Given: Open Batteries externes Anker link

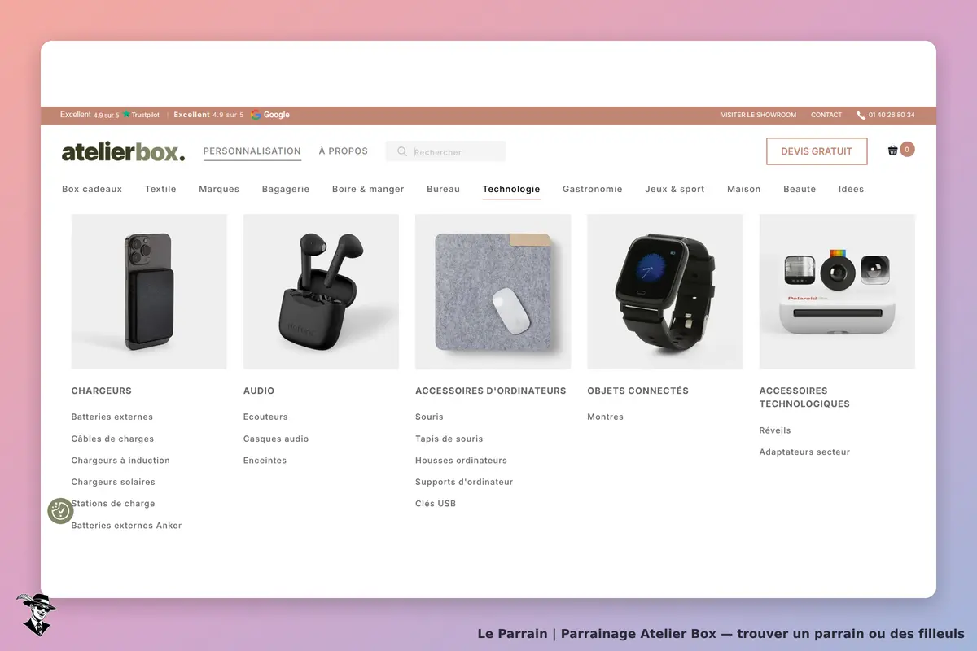Looking at the screenshot, I should tap(127, 526).
